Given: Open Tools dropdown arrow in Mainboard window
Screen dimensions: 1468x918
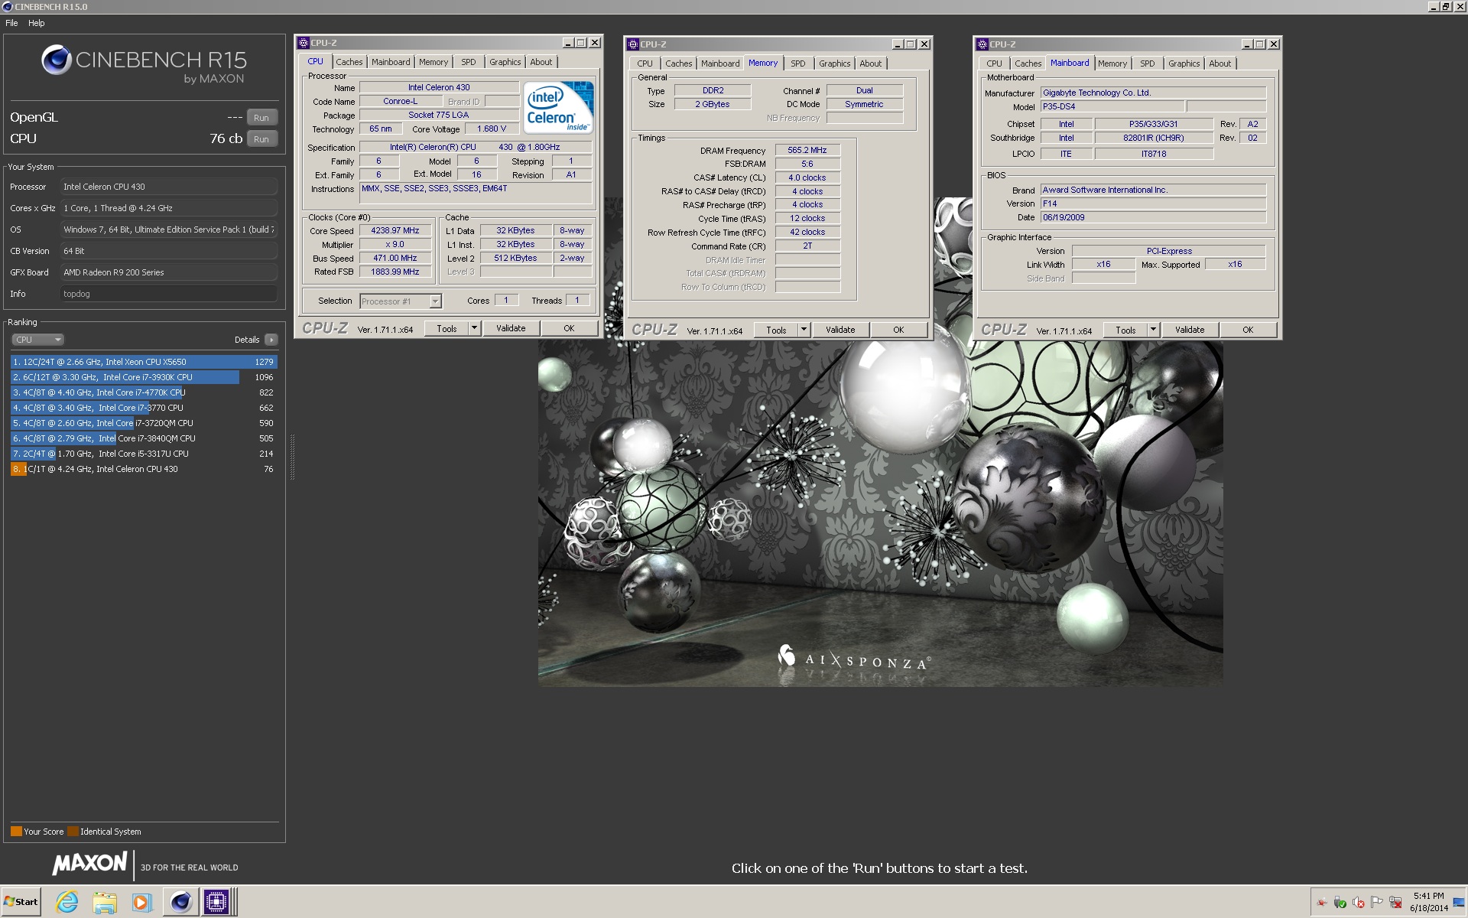Looking at the screenshot, I should click(1153, 330).
